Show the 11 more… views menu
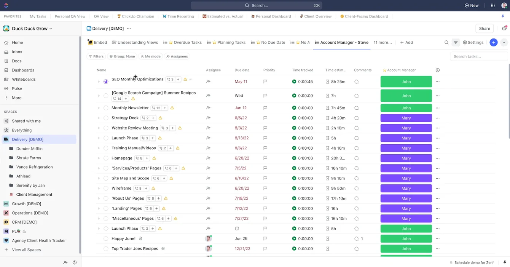 pos(382,42)
